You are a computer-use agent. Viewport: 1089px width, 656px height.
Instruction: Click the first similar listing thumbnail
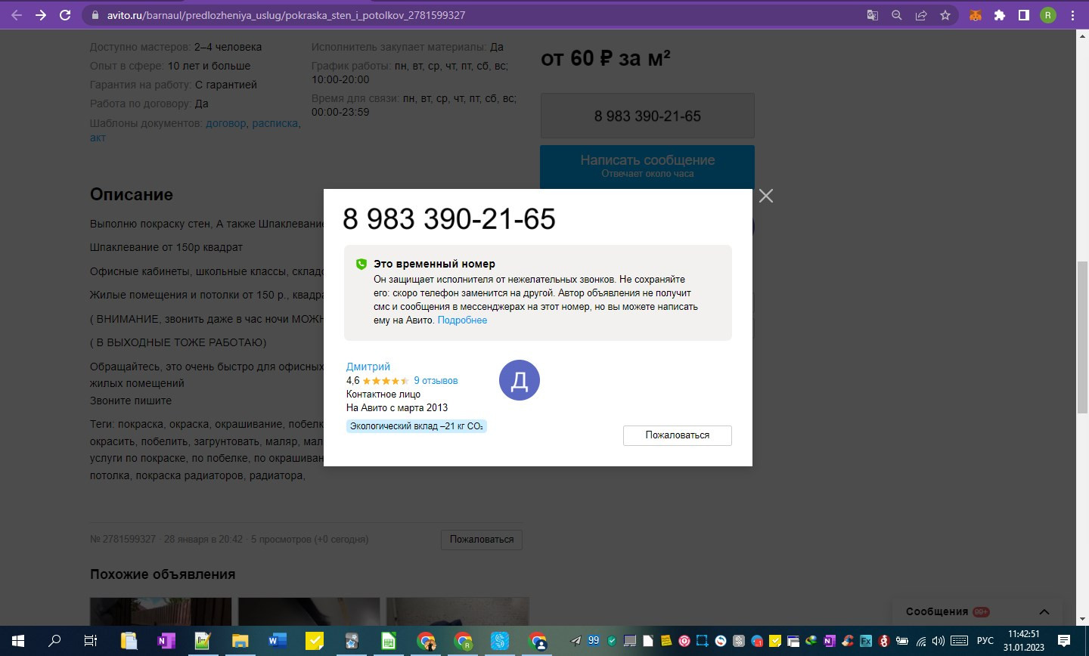(x=161, y=611)
